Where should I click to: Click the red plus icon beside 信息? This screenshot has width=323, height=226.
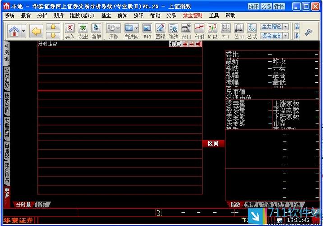(x=185, y=44)
